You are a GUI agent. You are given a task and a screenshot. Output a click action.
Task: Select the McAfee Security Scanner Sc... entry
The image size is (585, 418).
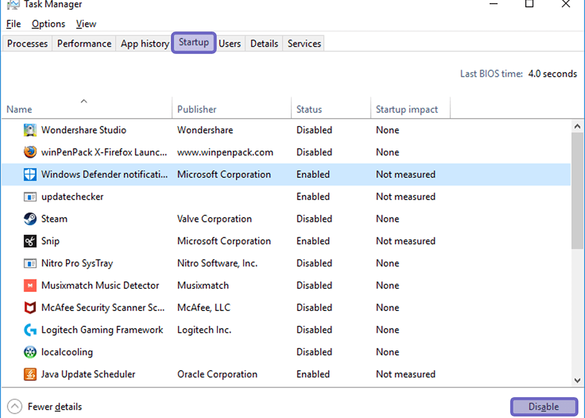pos(103,308)
